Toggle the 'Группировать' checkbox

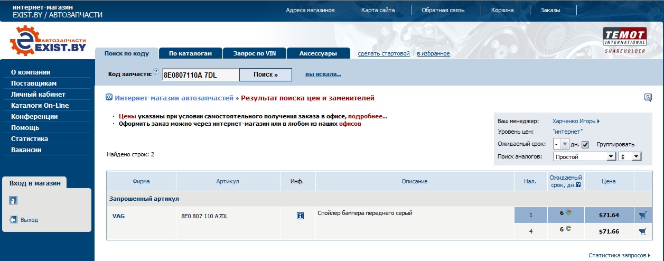[x=585, y=144]
